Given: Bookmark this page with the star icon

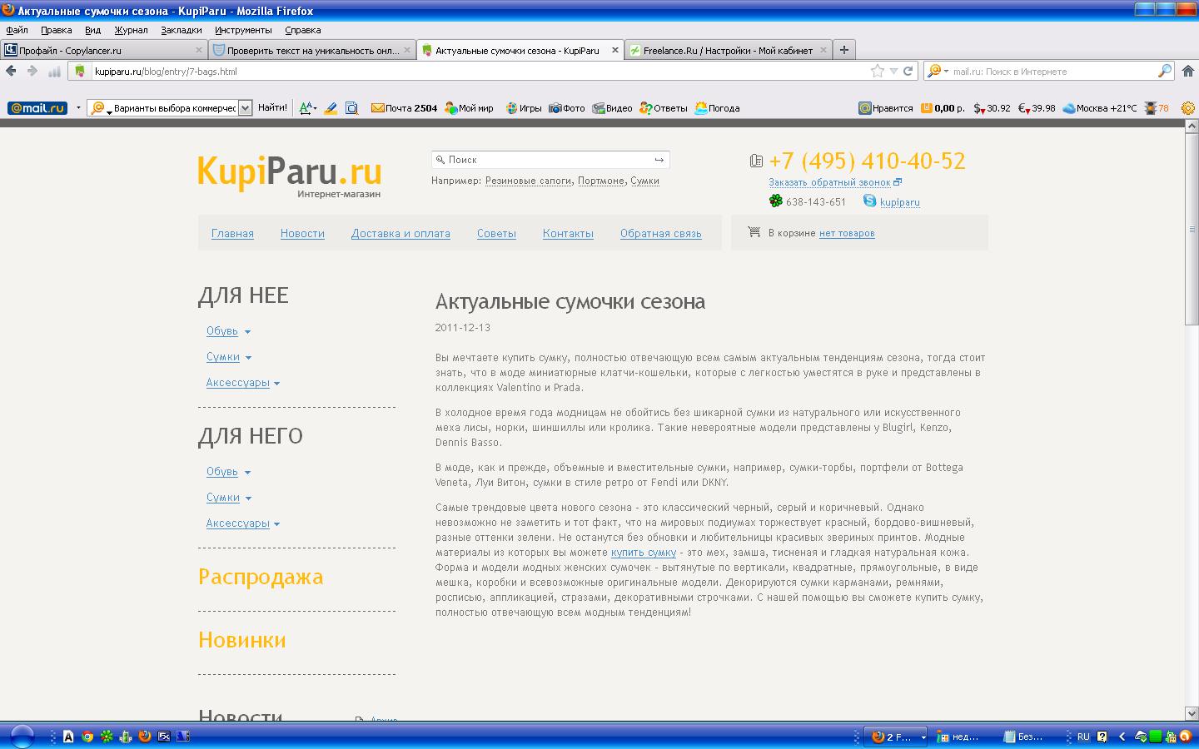Looking at the screenshot, I should click(x=877, y=72).
